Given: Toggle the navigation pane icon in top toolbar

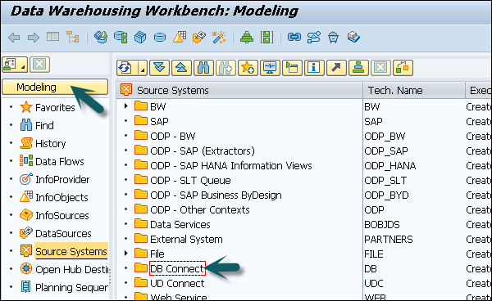Looking at the screenshot, I should click(52, 37).
